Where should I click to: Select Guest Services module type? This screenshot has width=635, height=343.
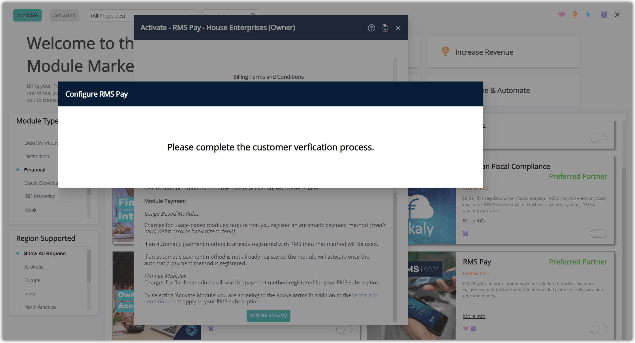[41, 183]
